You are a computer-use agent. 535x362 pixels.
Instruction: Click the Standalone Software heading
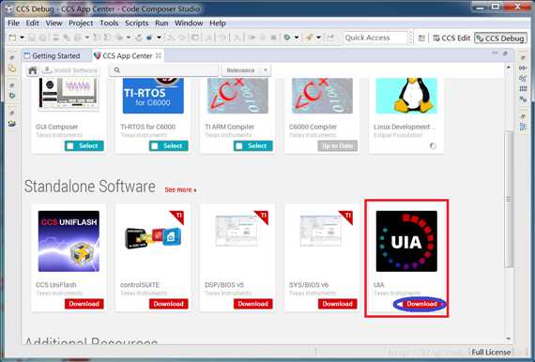(x=90, y=187)
